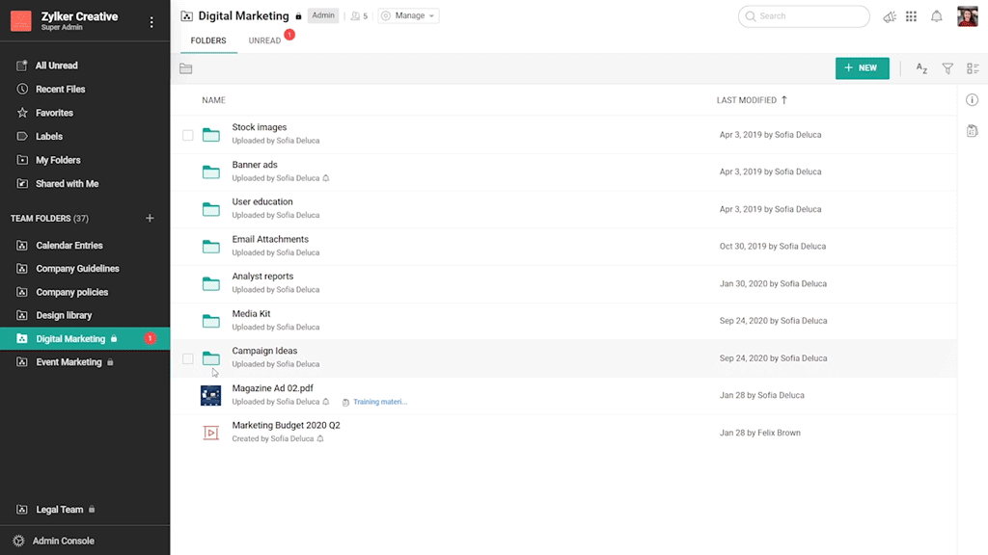Open the Manage dropdown

409,16
